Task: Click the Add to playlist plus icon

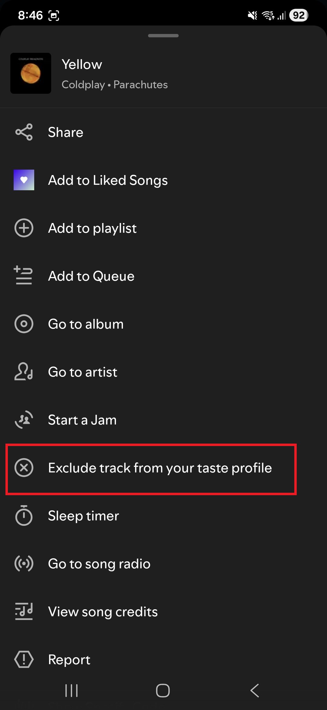Action: pos(24,228)
